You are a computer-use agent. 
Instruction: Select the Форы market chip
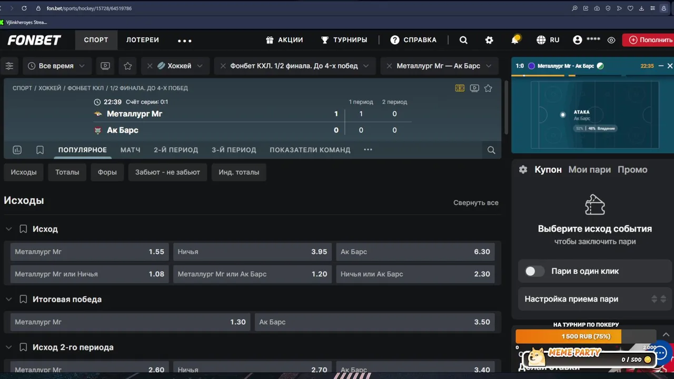(x=107, y=172)
